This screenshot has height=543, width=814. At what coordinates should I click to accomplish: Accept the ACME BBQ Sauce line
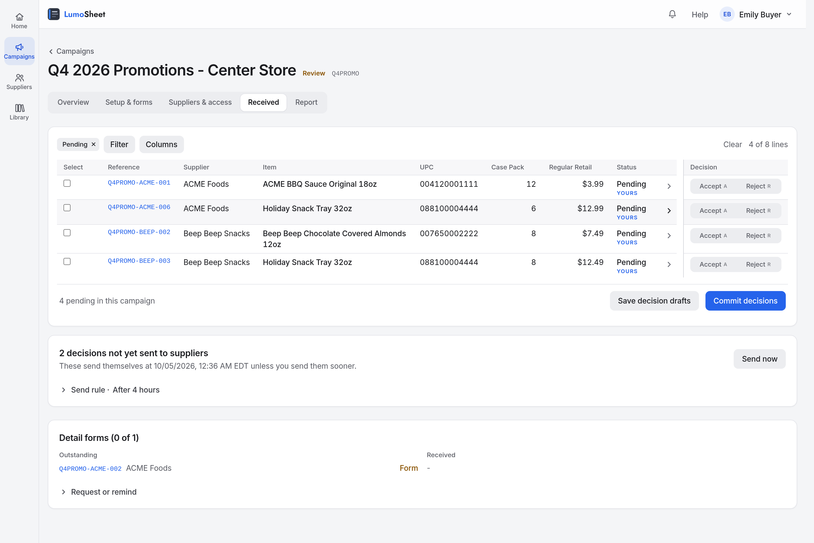713,186
